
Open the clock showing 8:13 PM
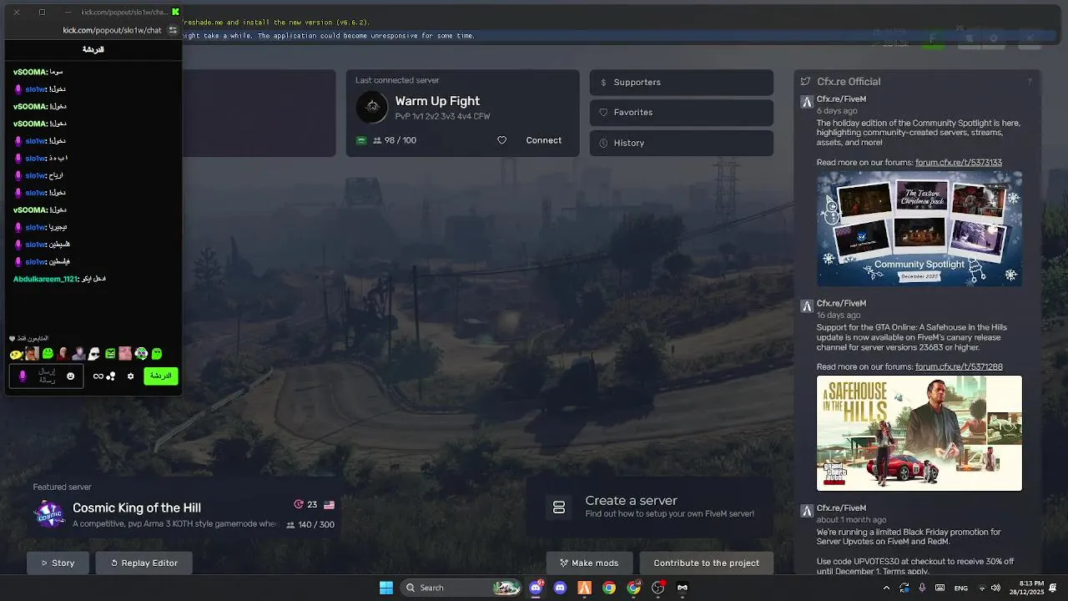pos(1025,588)
